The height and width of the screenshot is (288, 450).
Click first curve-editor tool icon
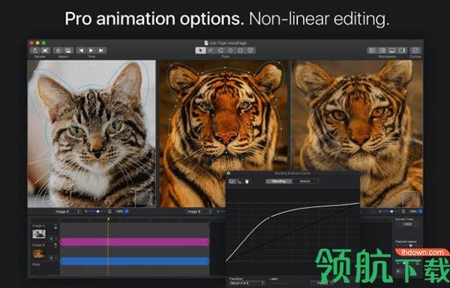(232, 181)
